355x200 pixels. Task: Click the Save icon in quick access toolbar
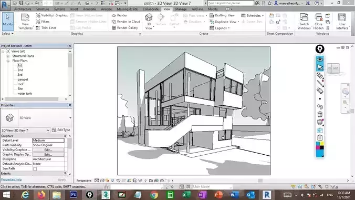[22, 3]
